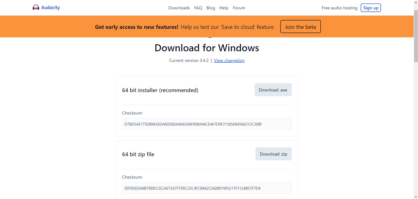Click the scrollbar up arrow

point(416,2)
